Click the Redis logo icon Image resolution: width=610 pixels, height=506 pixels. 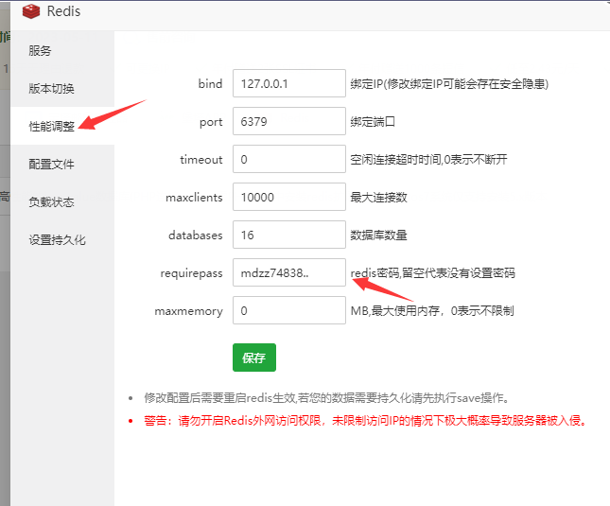click(30, 11)
